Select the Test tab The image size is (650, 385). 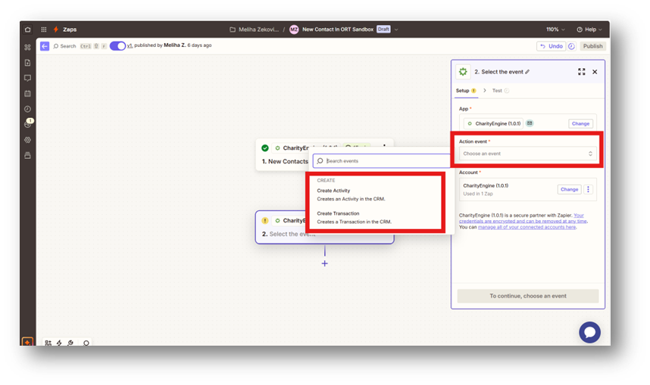click(x=500, y=91)
